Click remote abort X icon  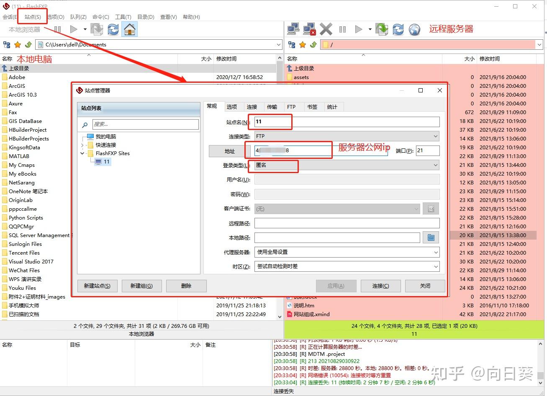[x=326, y=29]
